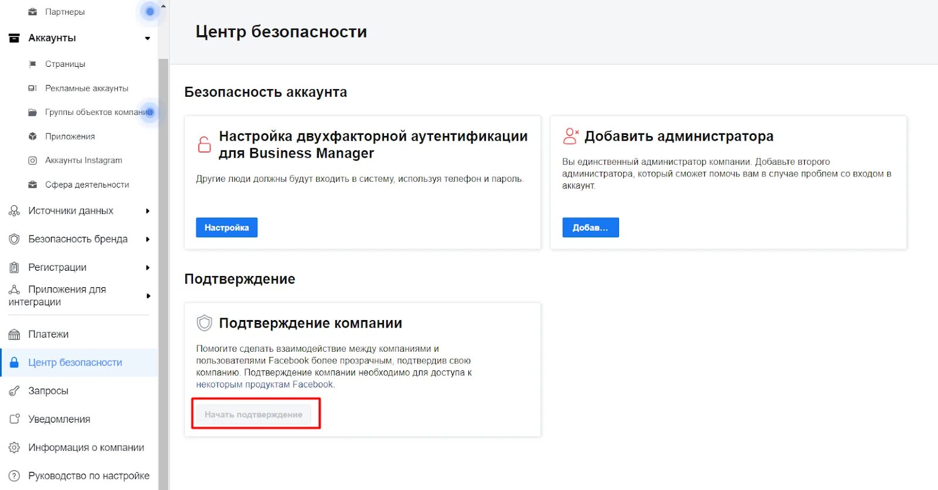The height and width of the screenshot is (490, 938).
Task: Click the question mark icon by Руководство по настройке
Action: [15, 476]
